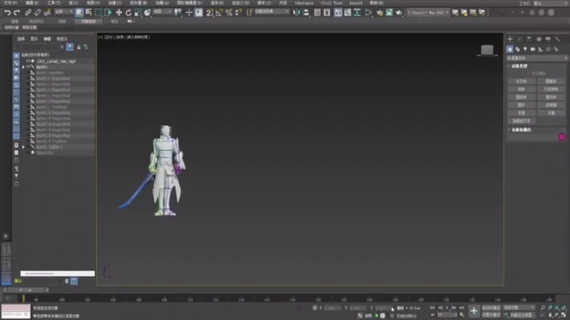Open the Civil View menu
Image resolution: width=570 pixels, height=320 pixels.
tap(331, 3)
